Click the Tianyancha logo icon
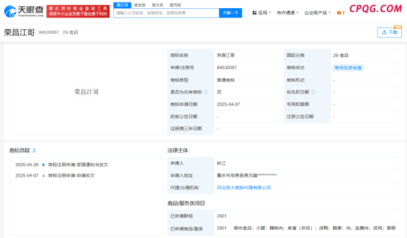The width and height of the screenshot is (407, 238). pyautogui.click(x=11, y=11)
